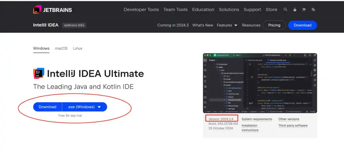Open the account profile icon
The image size is (344, 158).
pos(295,10)
